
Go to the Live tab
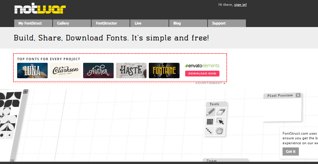[x=149, y=23]
